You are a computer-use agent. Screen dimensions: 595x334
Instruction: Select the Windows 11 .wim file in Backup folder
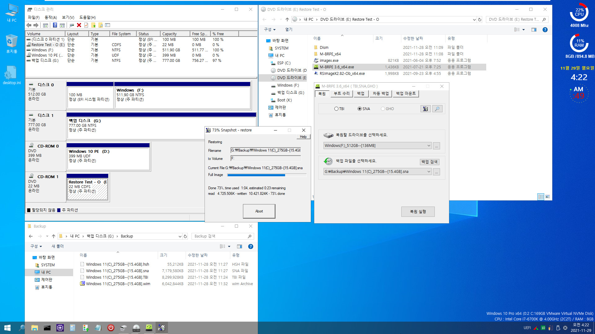click(118, 284)
